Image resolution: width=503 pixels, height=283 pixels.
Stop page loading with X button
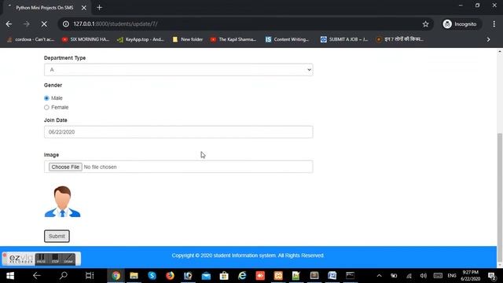44,24
